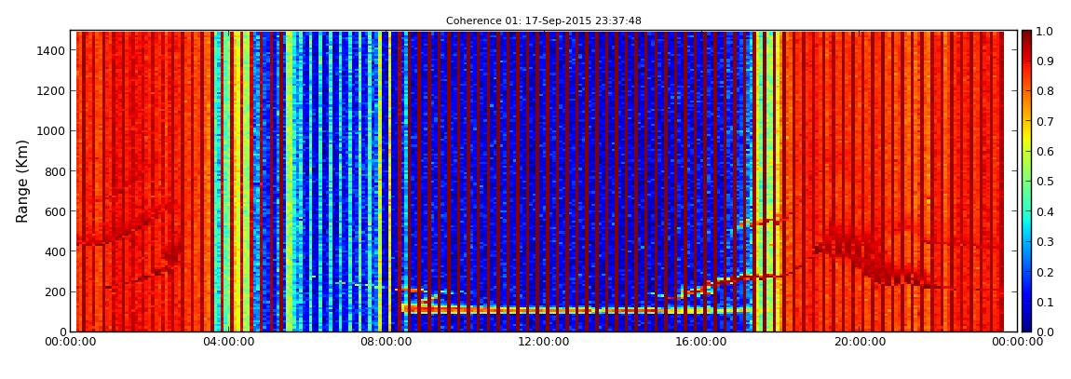Image resolution: width=1071 pixels, height=379 pixels.
Task: Click the colorbar 0.7 tick label
Action: point(1045,122)
